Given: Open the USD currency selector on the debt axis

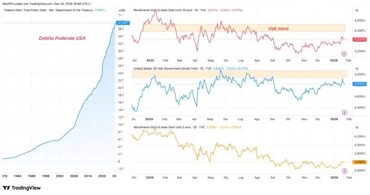Looking at the screenshot, I should (x=122, y=10).
